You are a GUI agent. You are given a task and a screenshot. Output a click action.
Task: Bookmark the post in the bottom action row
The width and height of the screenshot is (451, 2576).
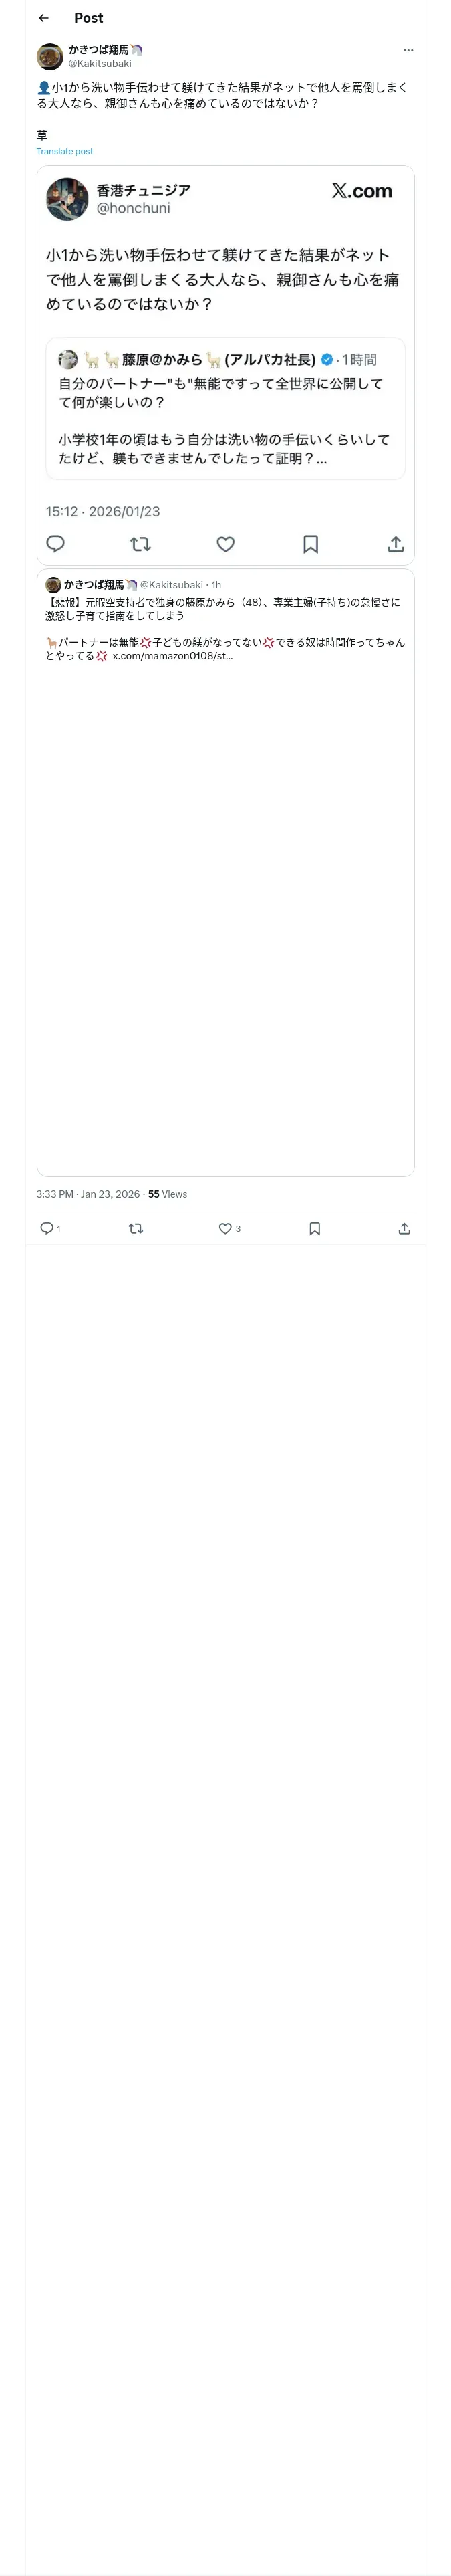tap(314, 1228)
